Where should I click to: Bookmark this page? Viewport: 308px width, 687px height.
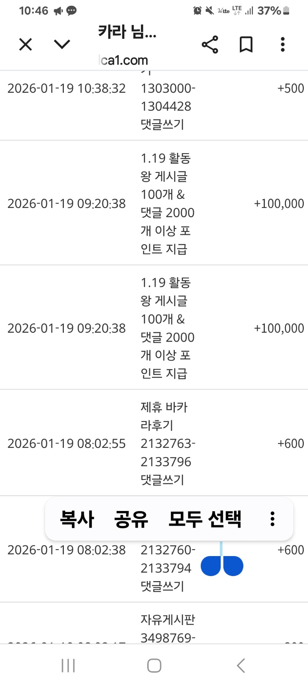[246, 45]
